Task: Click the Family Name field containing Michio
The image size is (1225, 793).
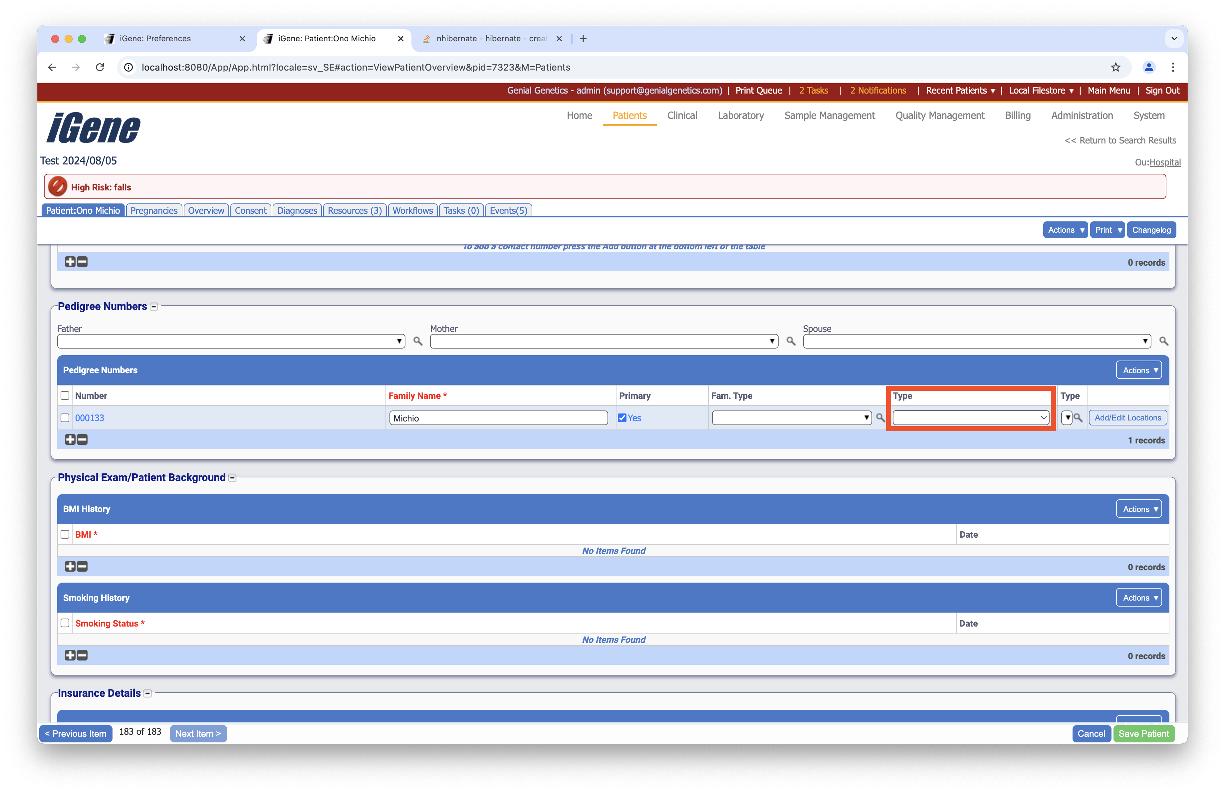Action: click(x=498, y=418)
